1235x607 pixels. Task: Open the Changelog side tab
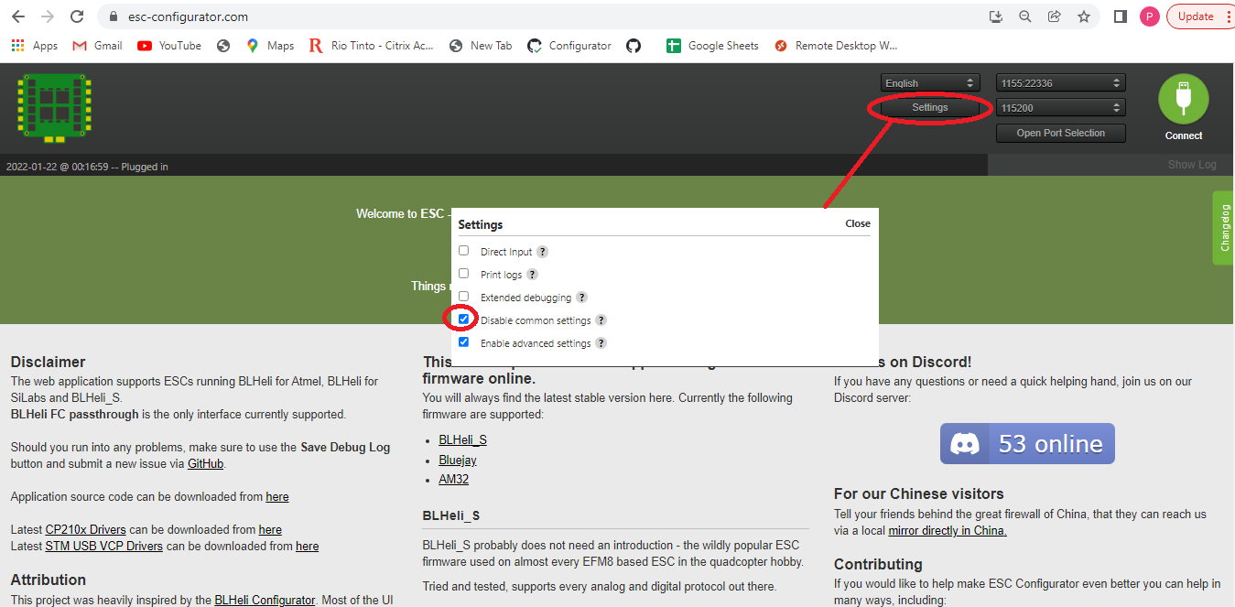[x=1224, y=228]
